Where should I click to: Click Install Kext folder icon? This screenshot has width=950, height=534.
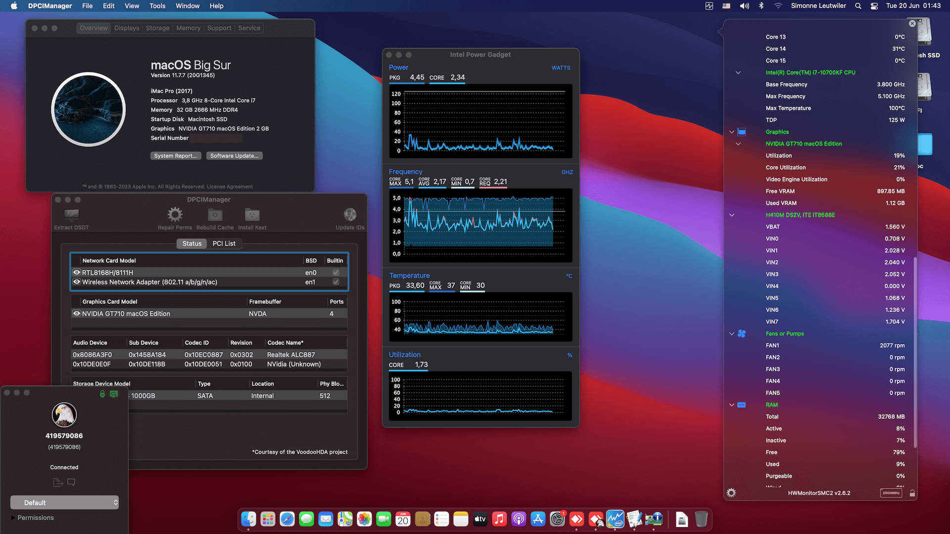point(252,215)
